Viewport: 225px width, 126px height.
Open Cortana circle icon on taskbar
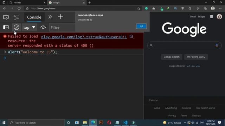[69, 122]
